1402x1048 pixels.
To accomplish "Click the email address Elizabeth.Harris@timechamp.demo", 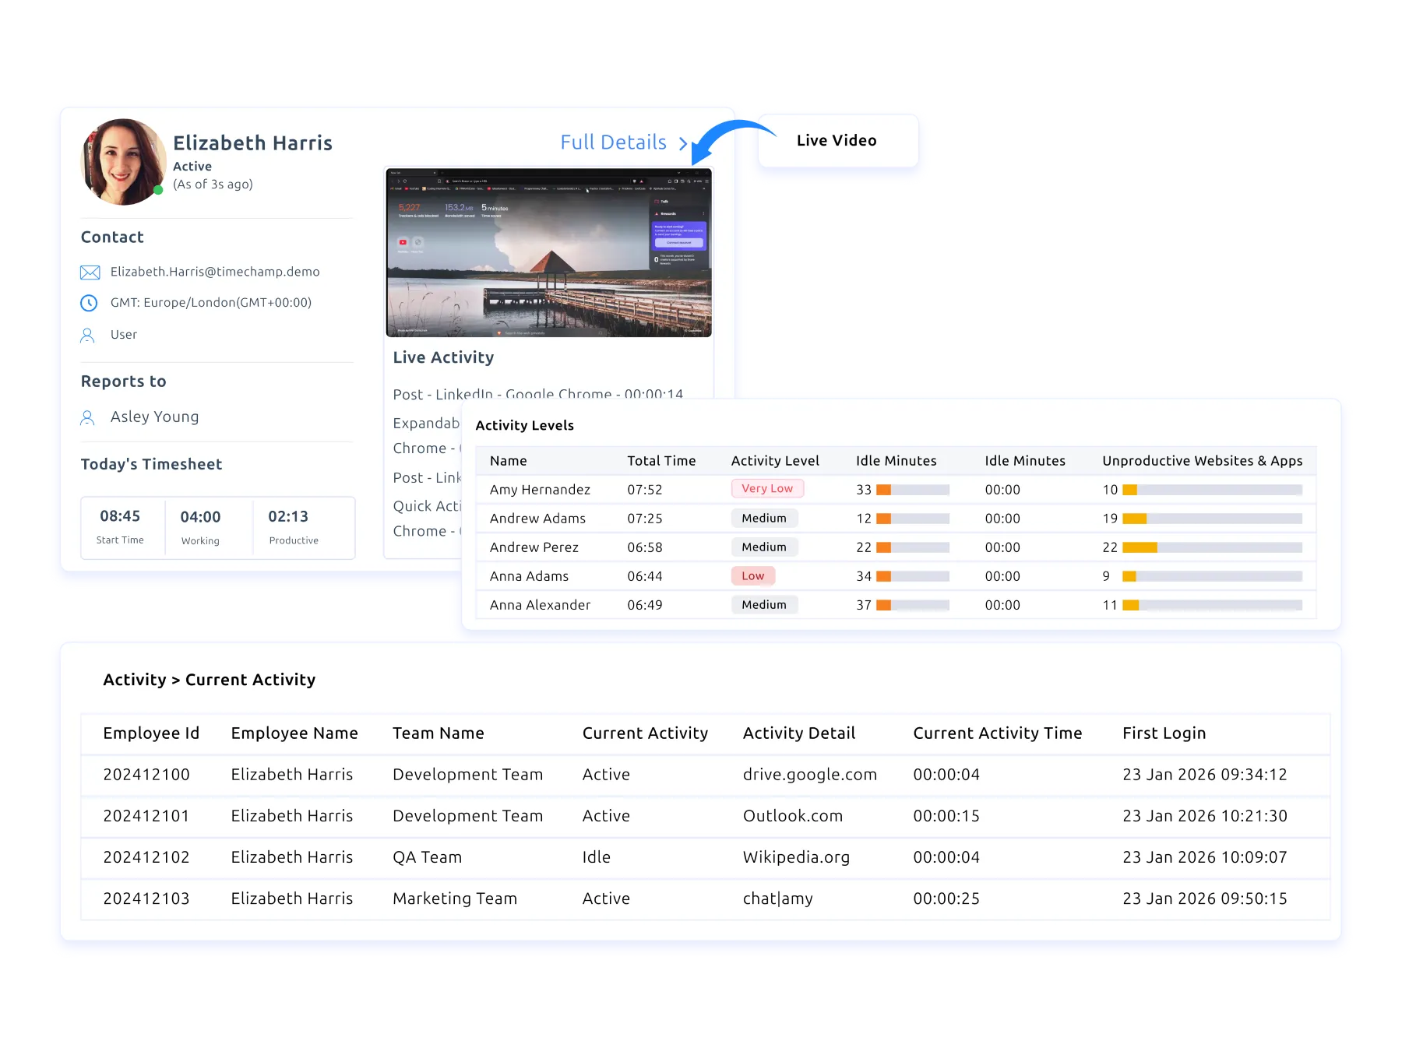I will tap(214, 272).
